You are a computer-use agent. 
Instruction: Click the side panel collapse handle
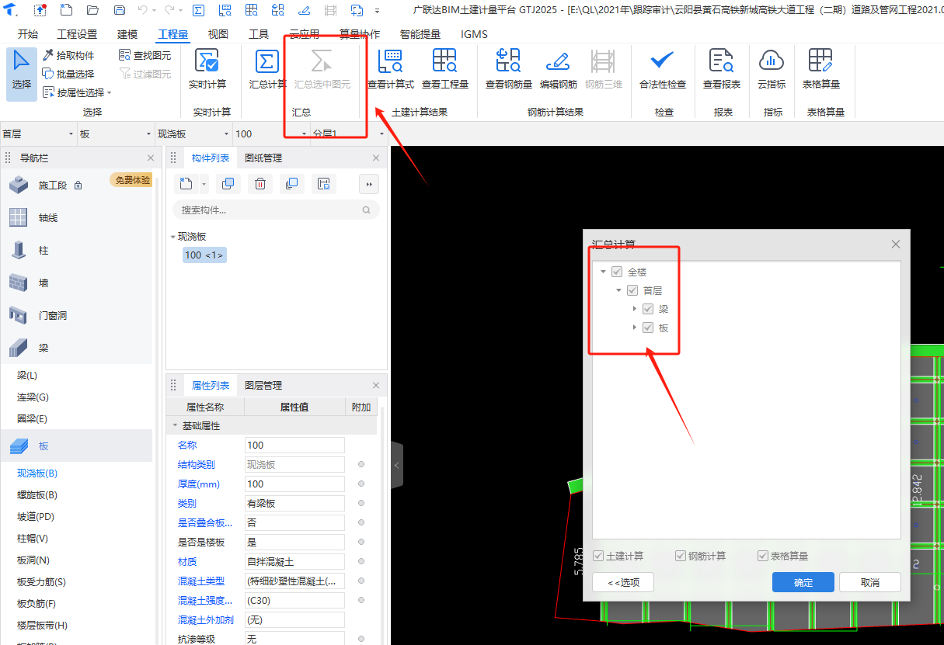coord(396,465)
